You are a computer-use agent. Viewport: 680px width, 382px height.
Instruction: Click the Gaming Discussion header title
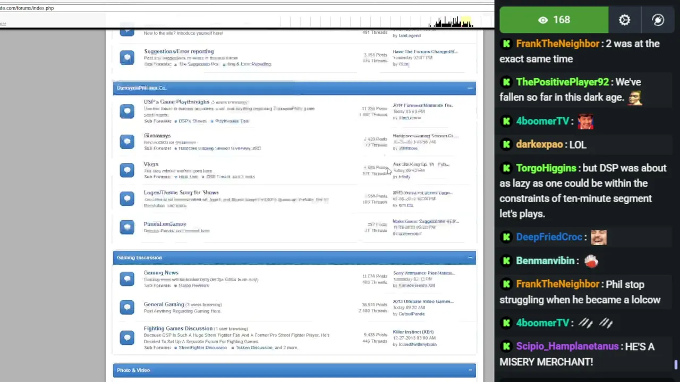point(139,258)
